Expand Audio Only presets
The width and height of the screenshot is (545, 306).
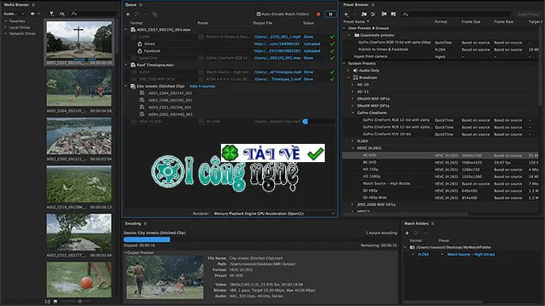pos(349,70)
